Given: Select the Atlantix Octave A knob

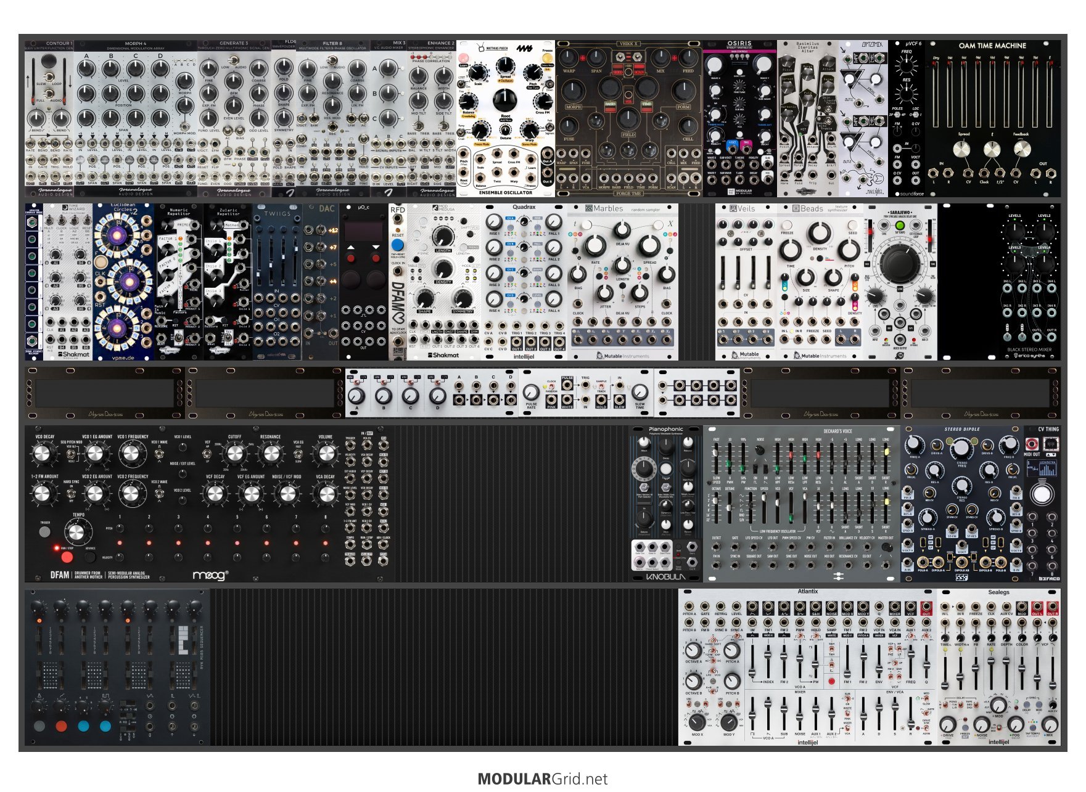Looking at the screenshot, I should coord(693,650).
